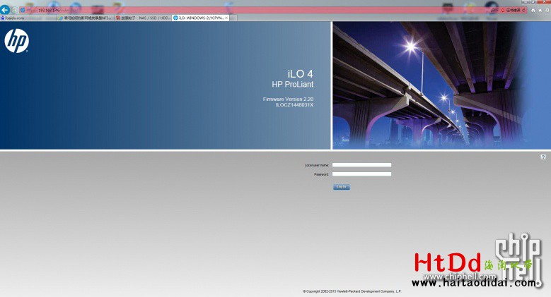Click the red certificate error indicator
Image resolution: width=551 pixels, height=297 pixels.
pyautogui.click(x=511, y=10)
